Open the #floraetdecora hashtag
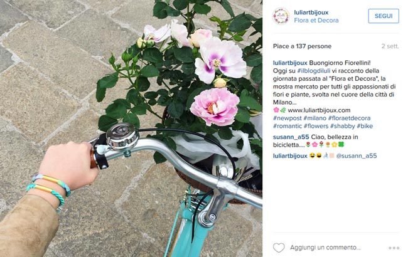 coord(349,118)
